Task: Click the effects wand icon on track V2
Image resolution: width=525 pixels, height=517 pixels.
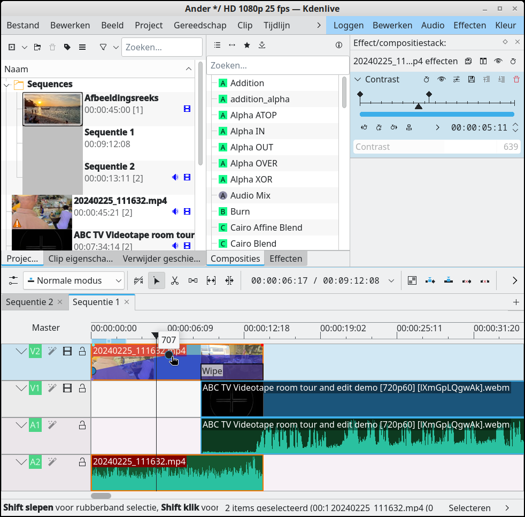Action: click(x=52, y=351)
